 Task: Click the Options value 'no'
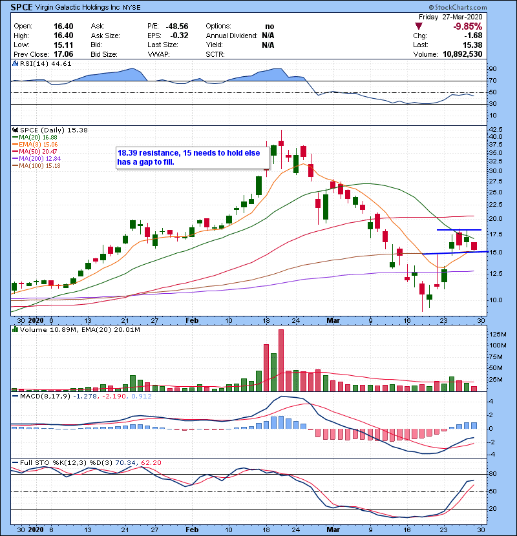click(269, 26)
